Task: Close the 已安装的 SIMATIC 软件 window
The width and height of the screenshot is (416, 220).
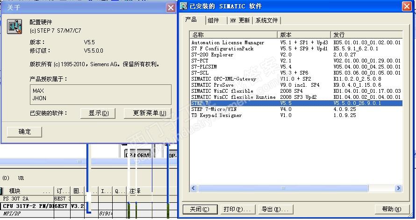Action: (x=407, y=6)
